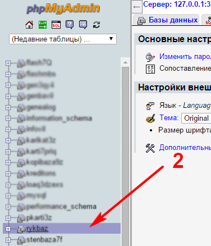The width and height of the screenshot is (211, 246).
Task: Click the collation icon beside Сопоставление
Action: tap(150, 69)
